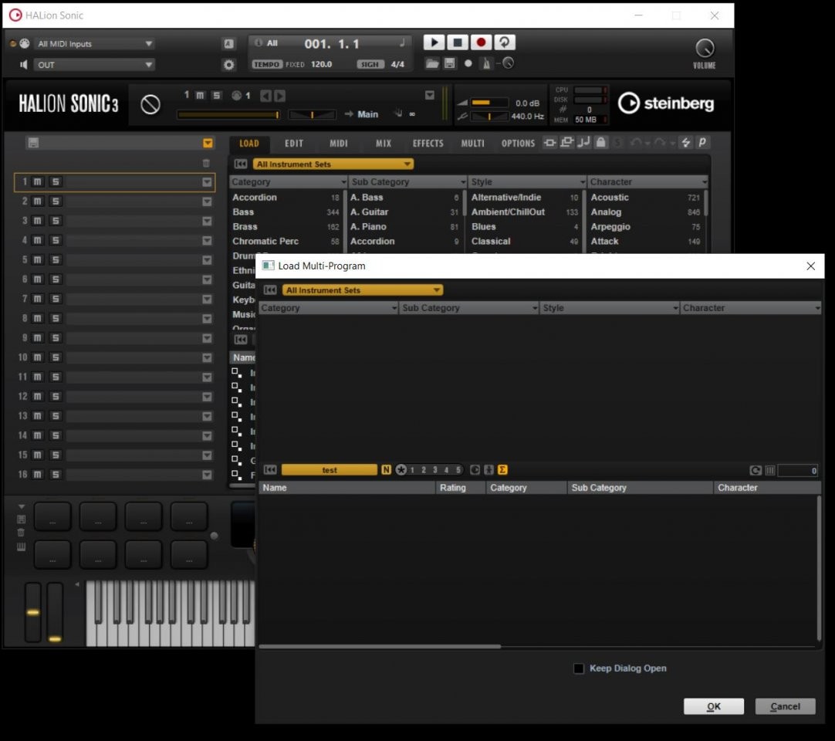This screenshot has width=835, height=741.
Task: Open All Instrument Sets dropdown in main window
Action: click(x=333, y=164)
